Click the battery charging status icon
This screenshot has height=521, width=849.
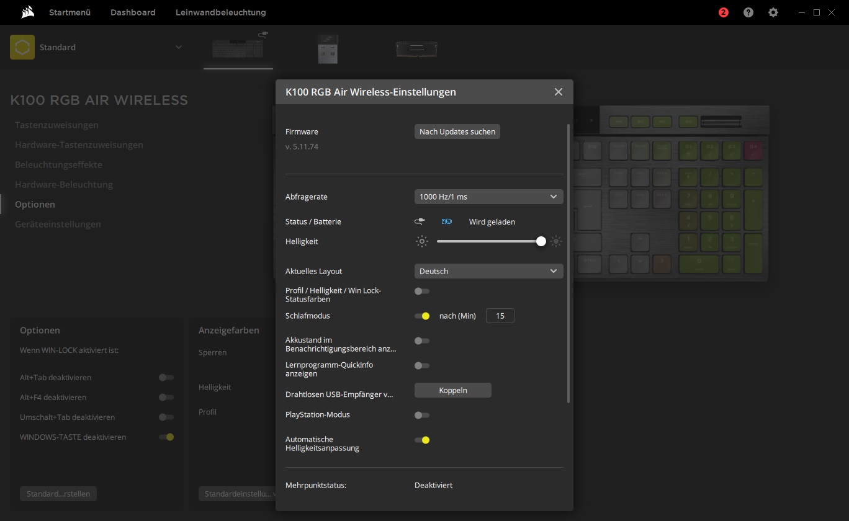(447, 221)
